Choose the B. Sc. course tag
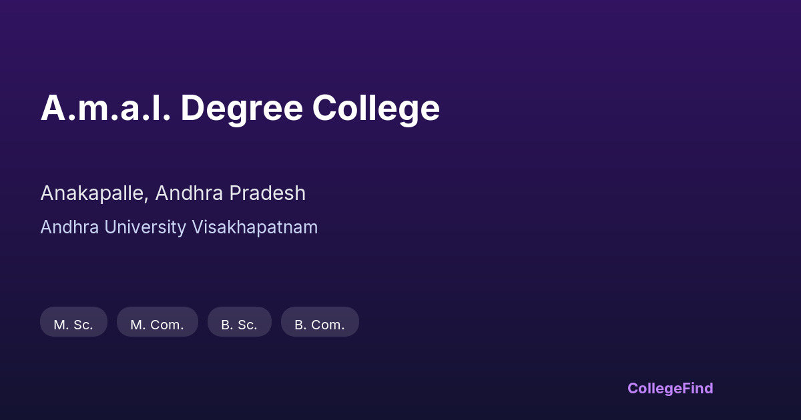The image size is (801, 420). pyautogui.click(x=239, y=325)
